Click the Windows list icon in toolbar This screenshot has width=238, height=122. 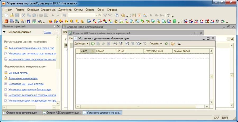(117, 15)
